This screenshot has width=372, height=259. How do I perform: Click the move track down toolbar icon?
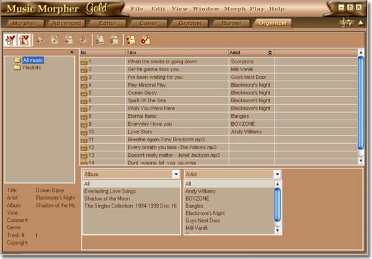pyautogui.click(x=114, y=40)
